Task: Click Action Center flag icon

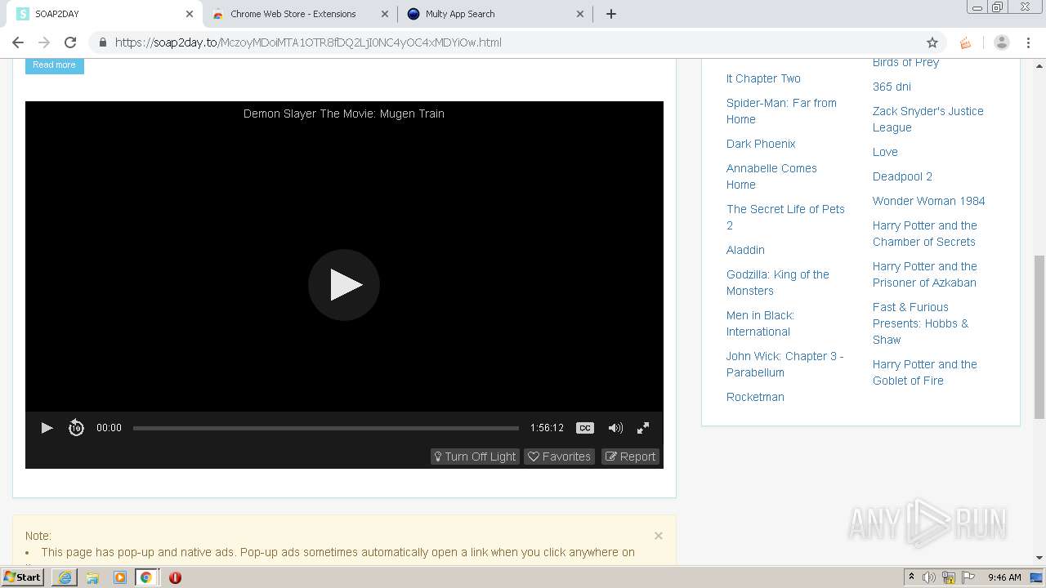Action: [x=968, y=577]
